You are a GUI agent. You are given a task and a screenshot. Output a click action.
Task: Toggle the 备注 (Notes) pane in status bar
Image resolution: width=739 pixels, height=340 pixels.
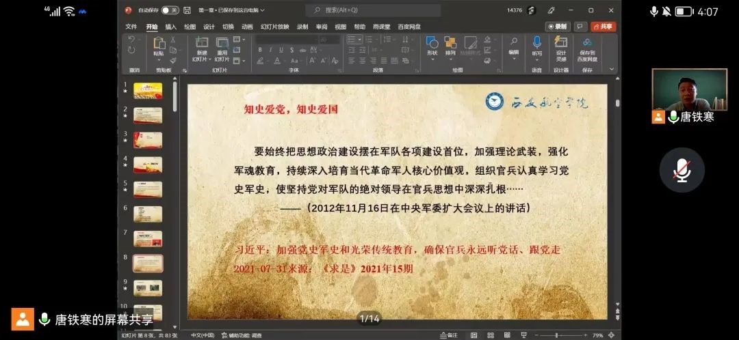(449, 335)
